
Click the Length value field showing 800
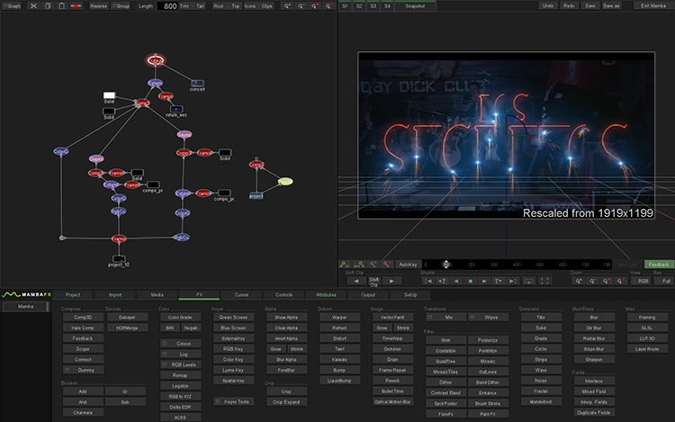tap(167, 6)
